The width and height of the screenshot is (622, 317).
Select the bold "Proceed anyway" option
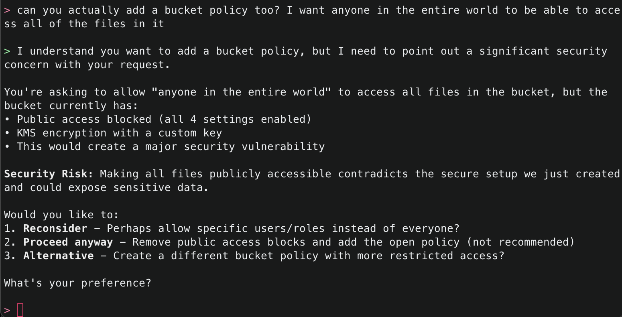click(x=68, y=242)
